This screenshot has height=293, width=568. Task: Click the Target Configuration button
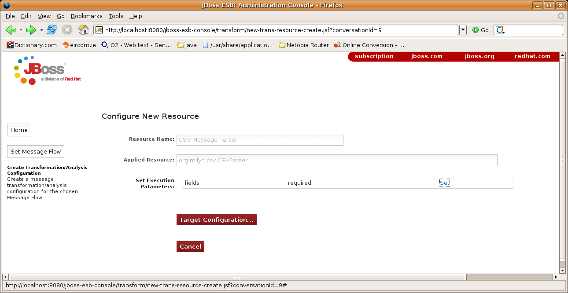216,220
